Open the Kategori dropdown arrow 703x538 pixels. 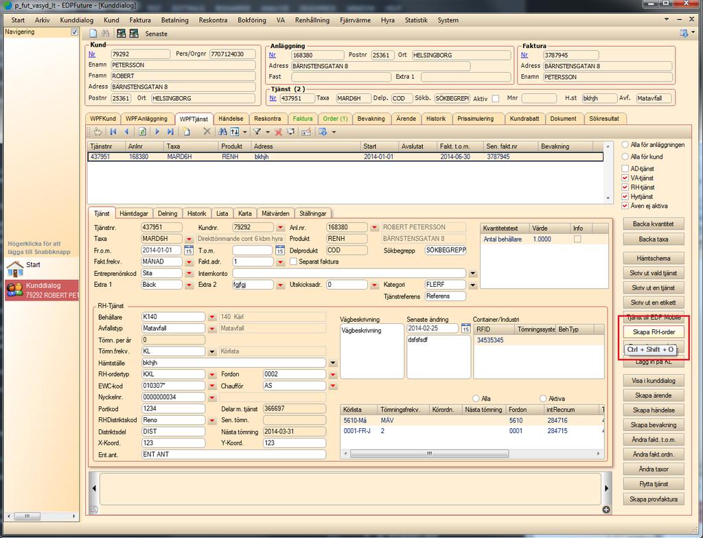[472, 285]
